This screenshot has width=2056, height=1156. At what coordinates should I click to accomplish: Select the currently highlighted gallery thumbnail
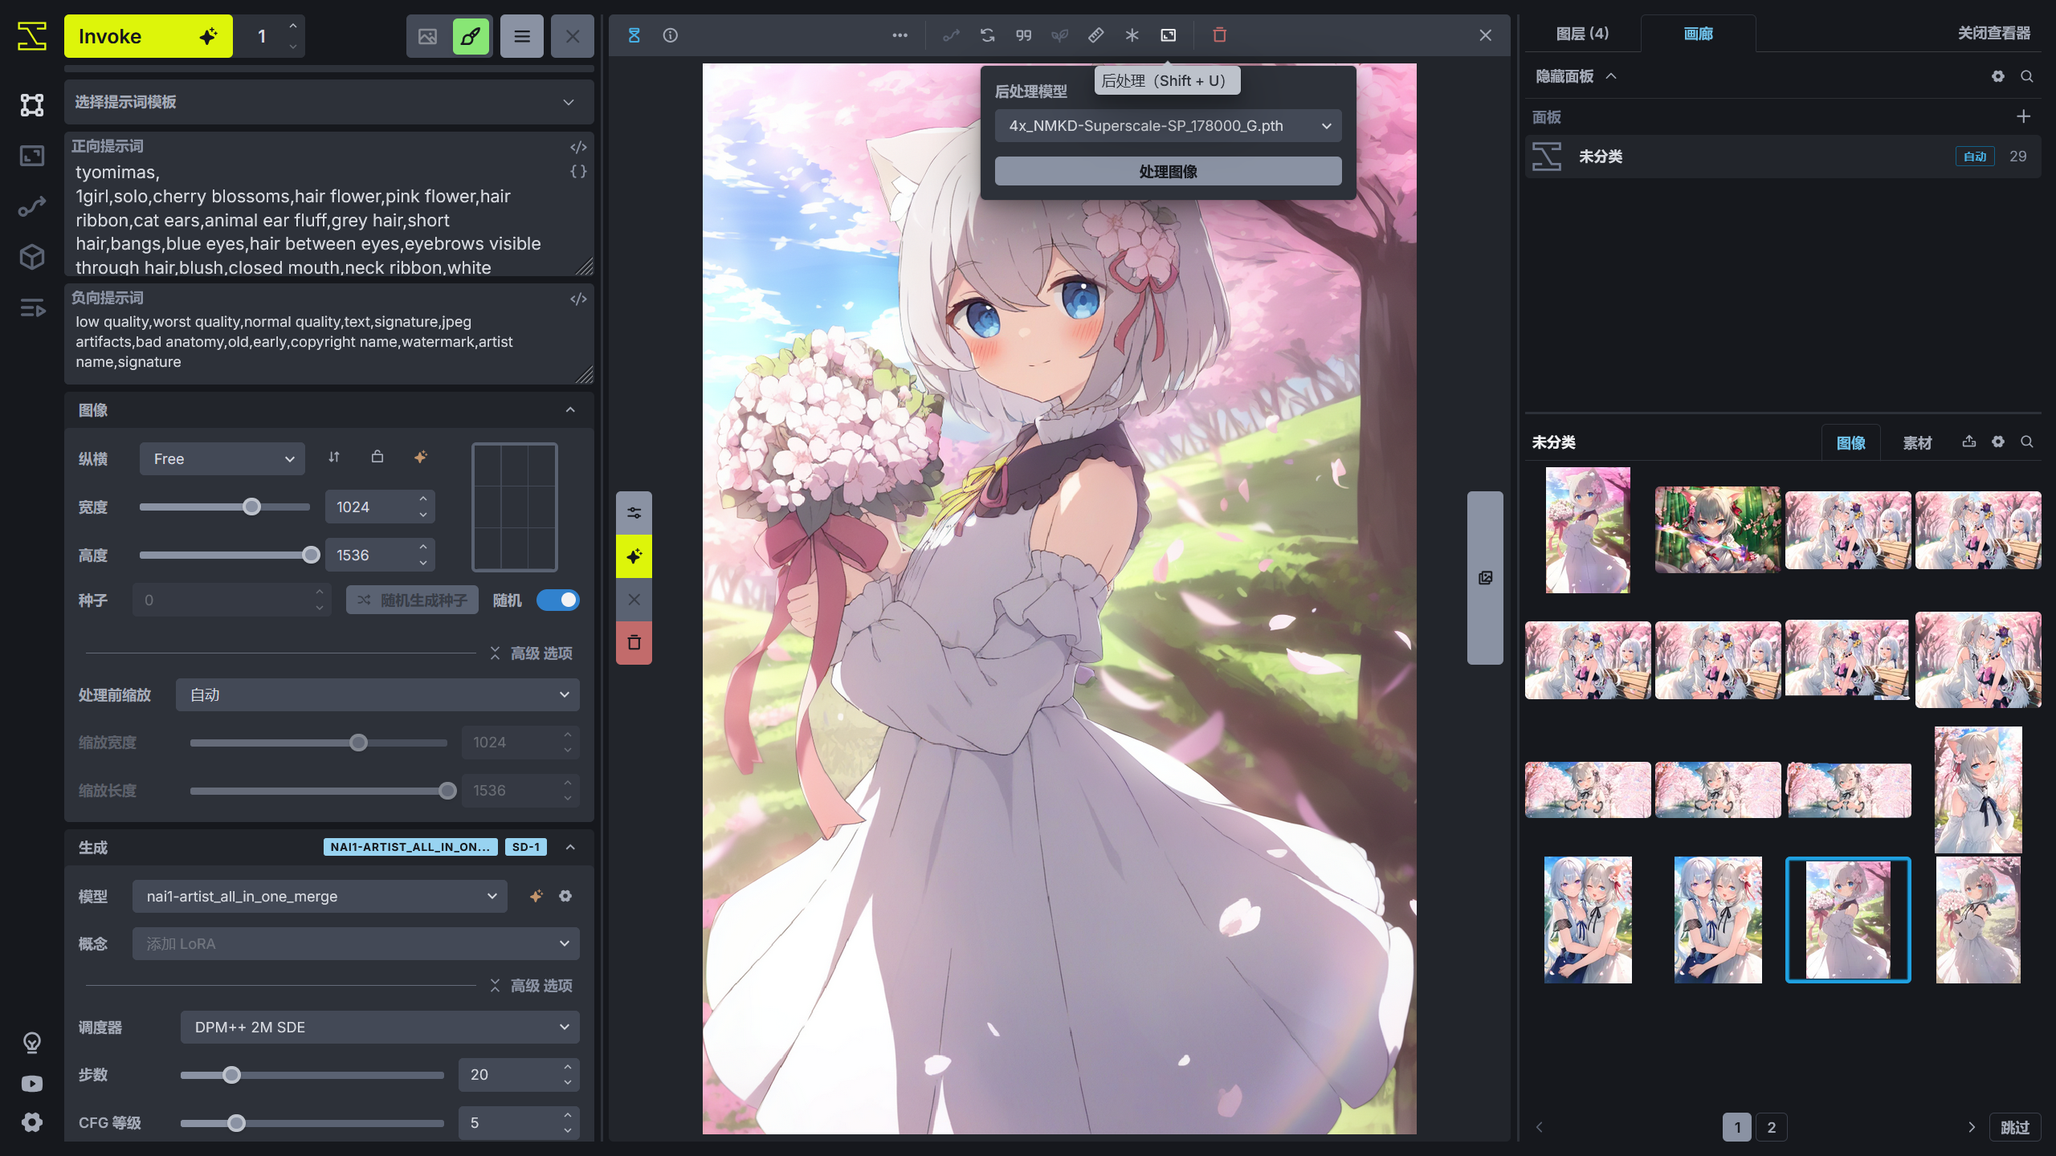[1847, 920]
